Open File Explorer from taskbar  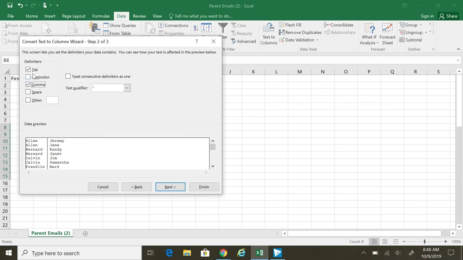187,253
